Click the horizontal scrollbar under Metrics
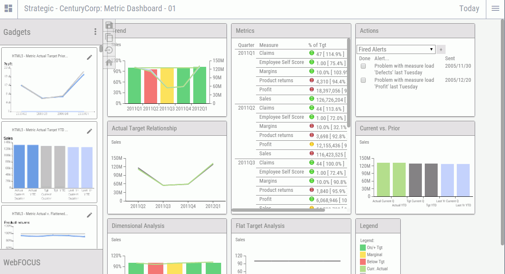The width and height of the screenshot is (505, 274). point(278,210)
